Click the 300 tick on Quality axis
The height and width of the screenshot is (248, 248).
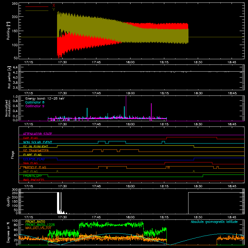(15, 190)
